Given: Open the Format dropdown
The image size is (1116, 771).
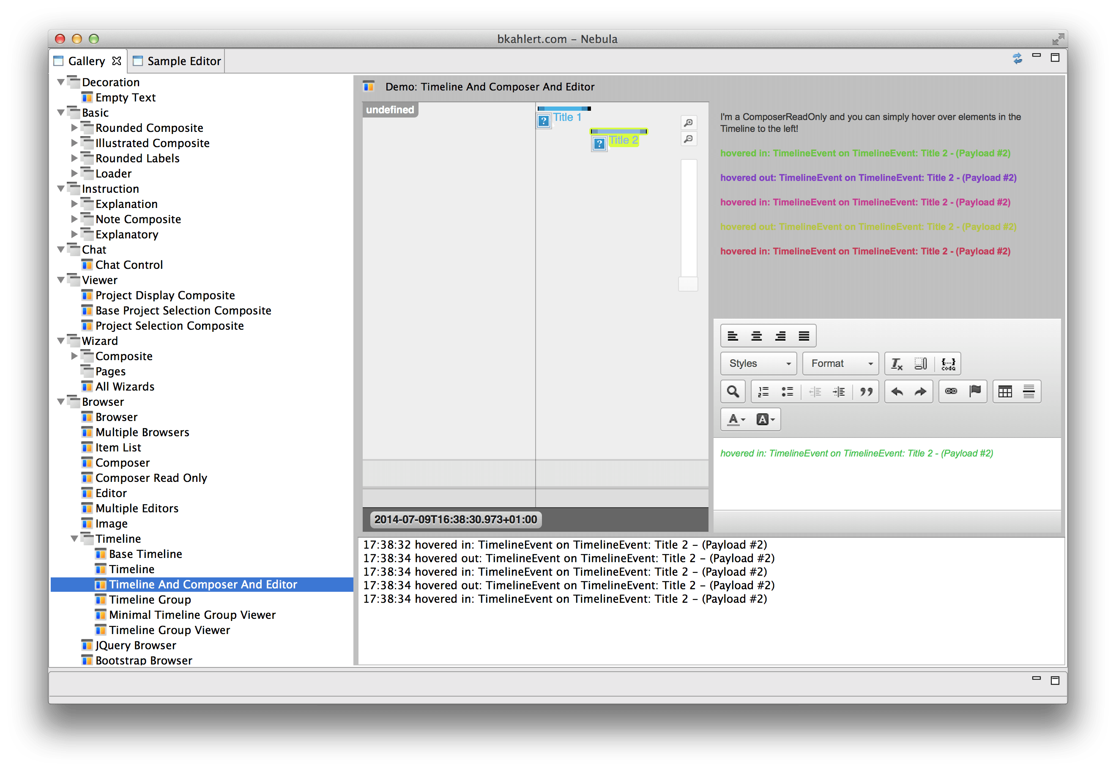Looking at the screenshot, I should coord(841,364).
